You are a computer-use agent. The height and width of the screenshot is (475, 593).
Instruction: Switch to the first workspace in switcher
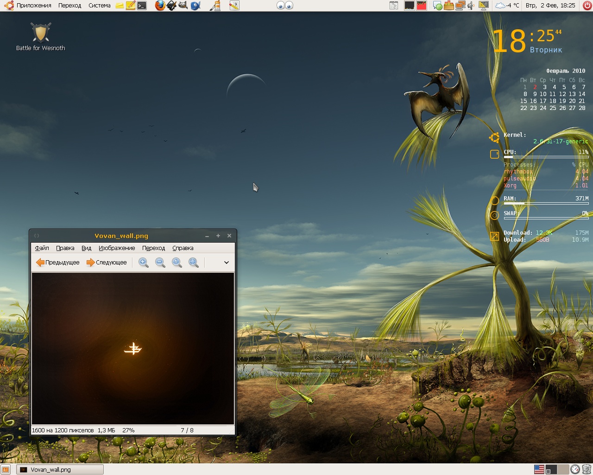tap(551, 469)
